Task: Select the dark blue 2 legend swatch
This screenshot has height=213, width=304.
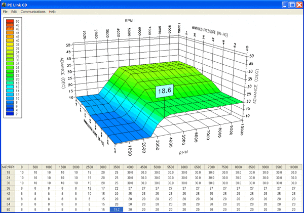Action: (x=8, y=114)
